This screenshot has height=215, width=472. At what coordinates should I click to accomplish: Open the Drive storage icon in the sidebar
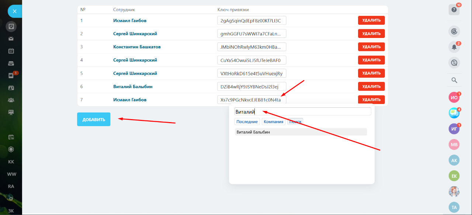11,63
